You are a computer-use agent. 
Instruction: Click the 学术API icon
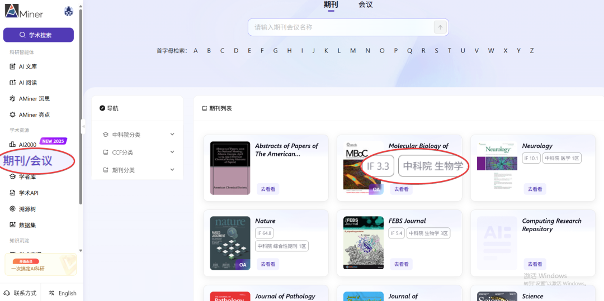coord(12,193)
